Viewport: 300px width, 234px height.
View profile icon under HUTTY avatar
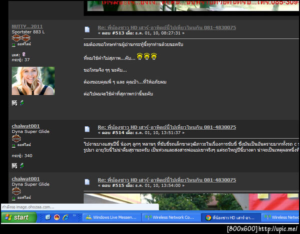pos(14,103)
